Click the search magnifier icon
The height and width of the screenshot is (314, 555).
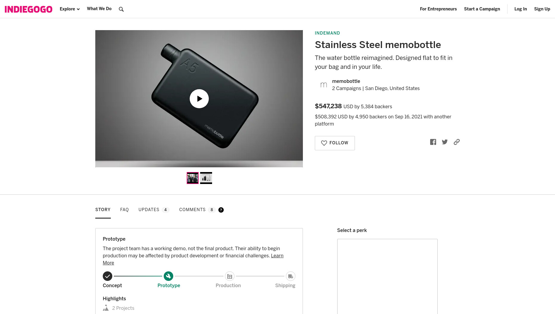tap(121, 9)
